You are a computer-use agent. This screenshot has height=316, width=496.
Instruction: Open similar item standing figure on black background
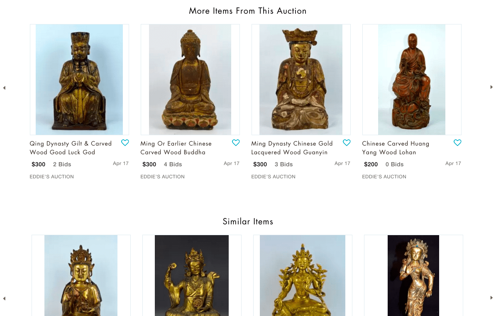pyautogui.click(x=413, y=275)
